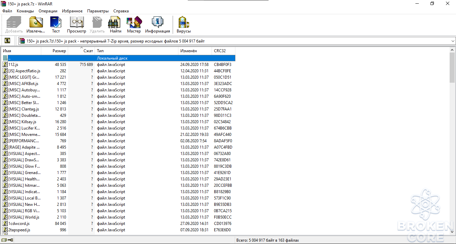This screenshot has width=456, height=244.
Task: Sort by the Modified (Изменён) column header
Action: 195,51
